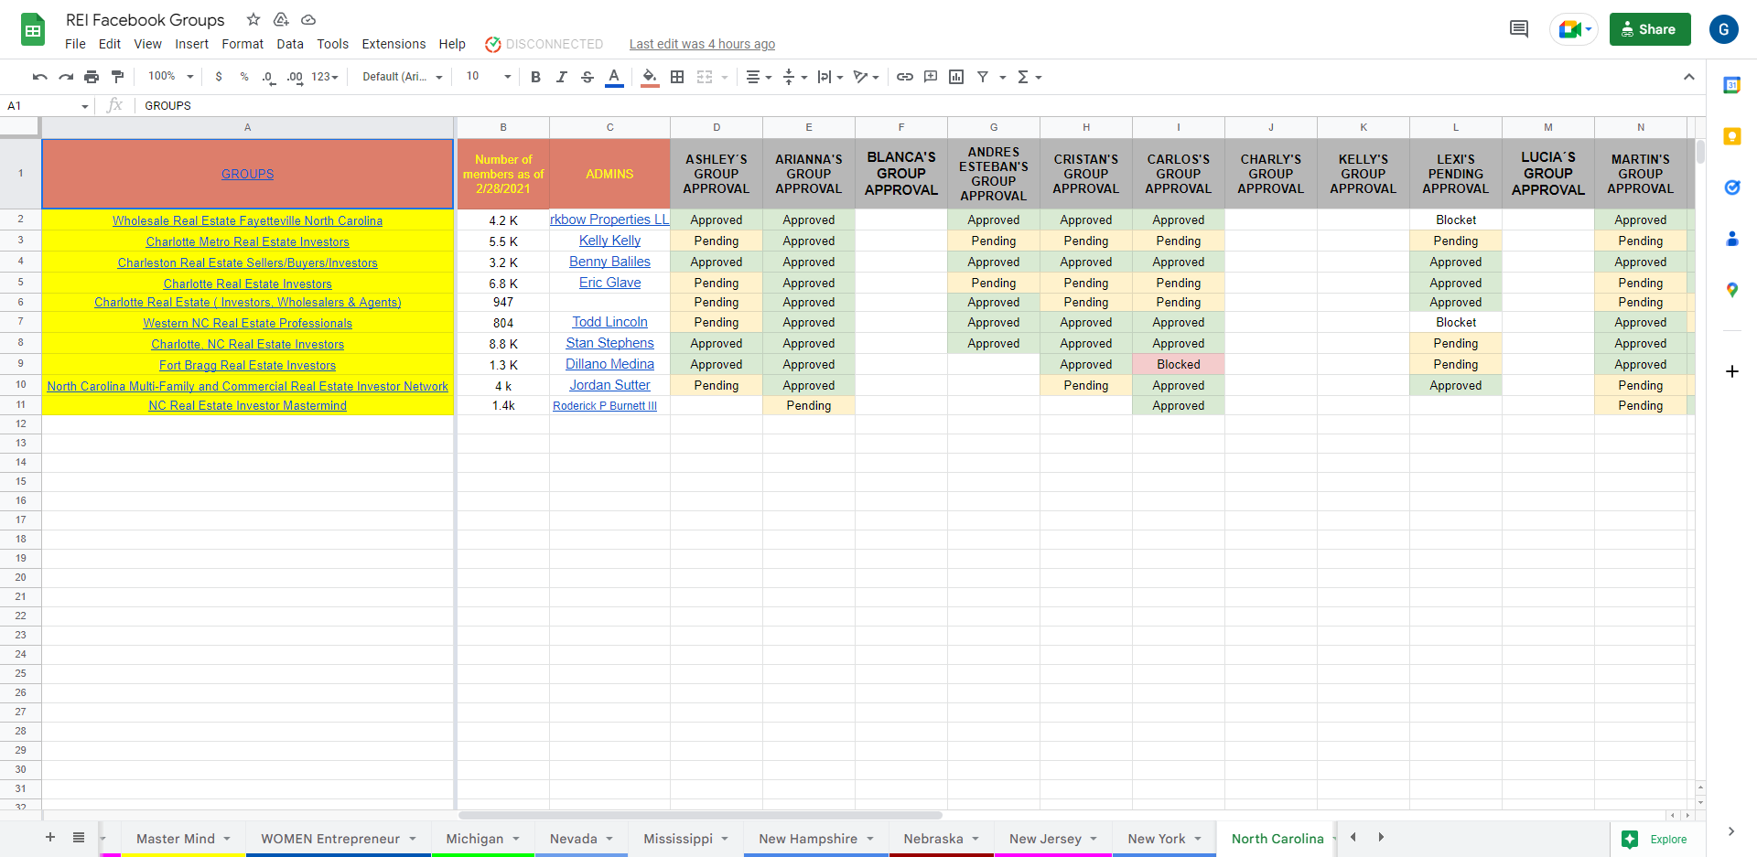The image size is (1757, 857).
Task: Open Google Calendar side panel
Action: pos(1731,85)
